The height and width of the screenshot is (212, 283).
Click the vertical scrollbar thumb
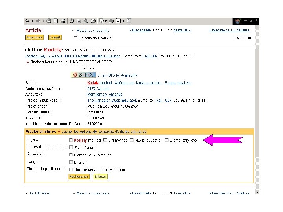257,103
